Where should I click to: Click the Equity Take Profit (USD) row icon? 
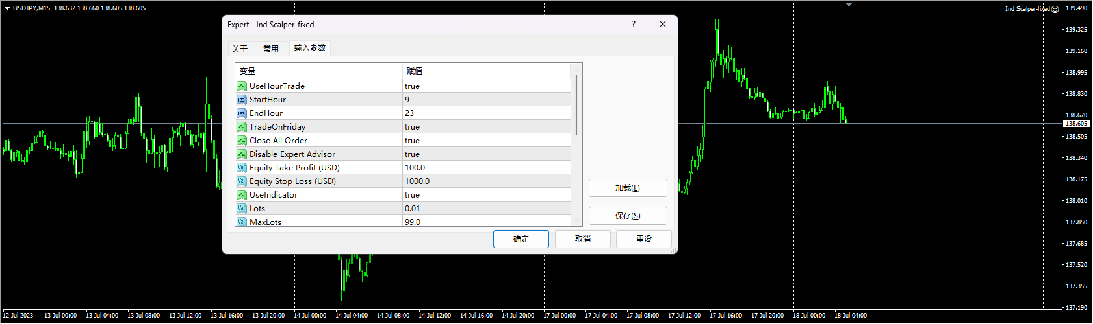(242, 167)
